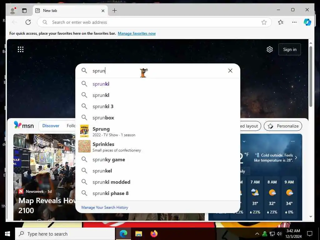Choose the Sprung TV show suggestion

[157, 131]
